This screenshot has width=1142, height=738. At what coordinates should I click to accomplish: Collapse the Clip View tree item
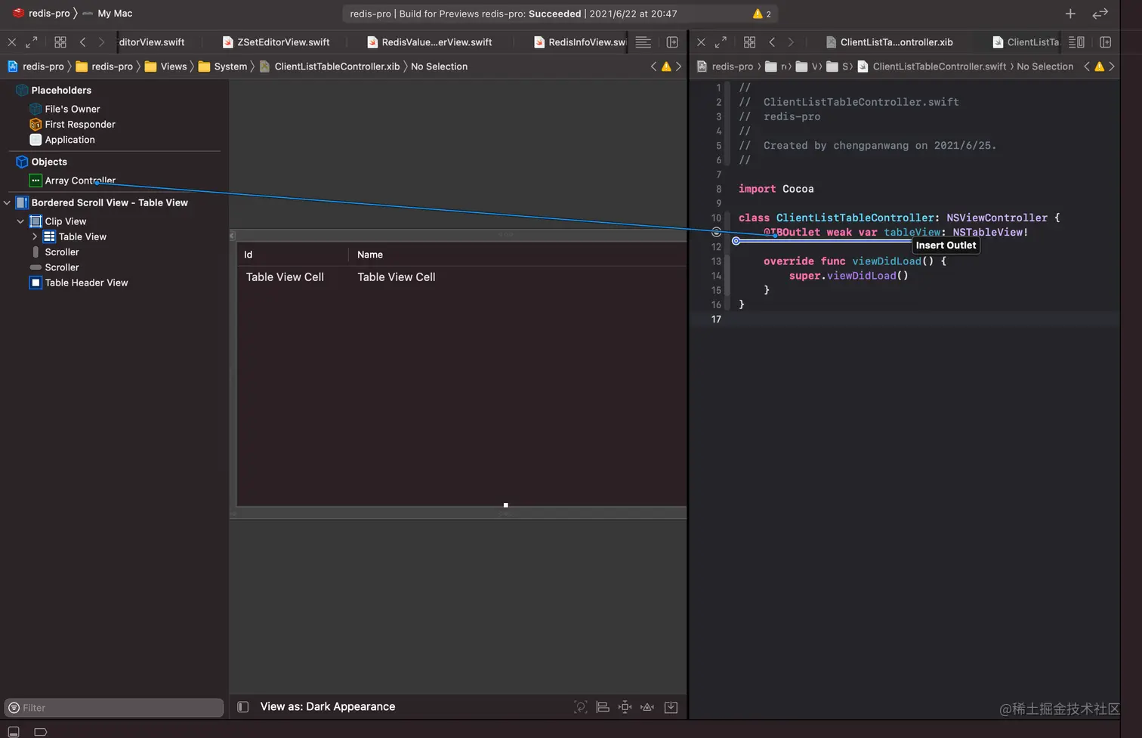20,221
